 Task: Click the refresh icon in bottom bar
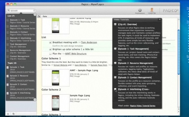[x=13, y=114]
